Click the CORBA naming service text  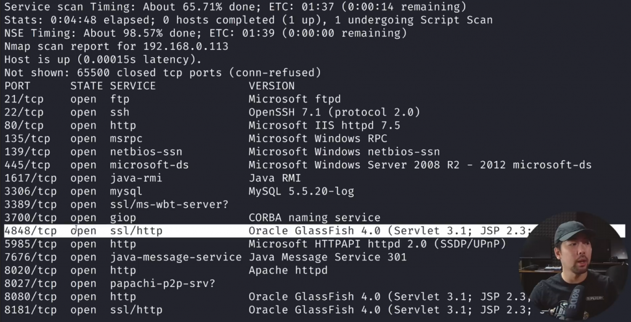314,218
